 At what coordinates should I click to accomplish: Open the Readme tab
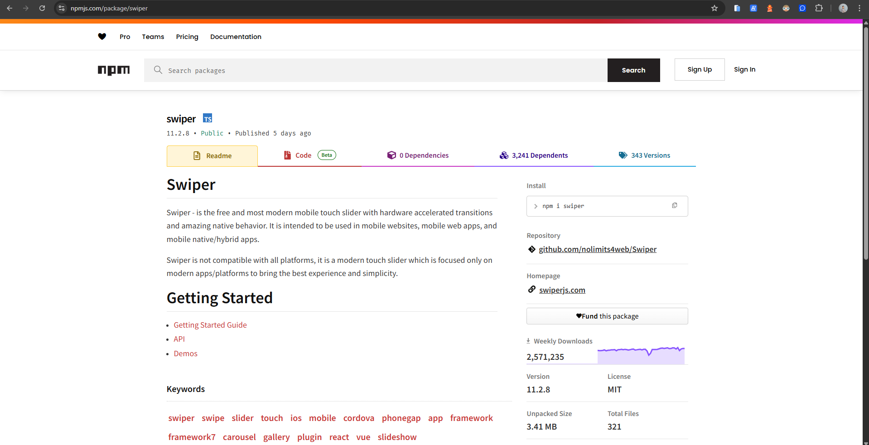(212, 156)
